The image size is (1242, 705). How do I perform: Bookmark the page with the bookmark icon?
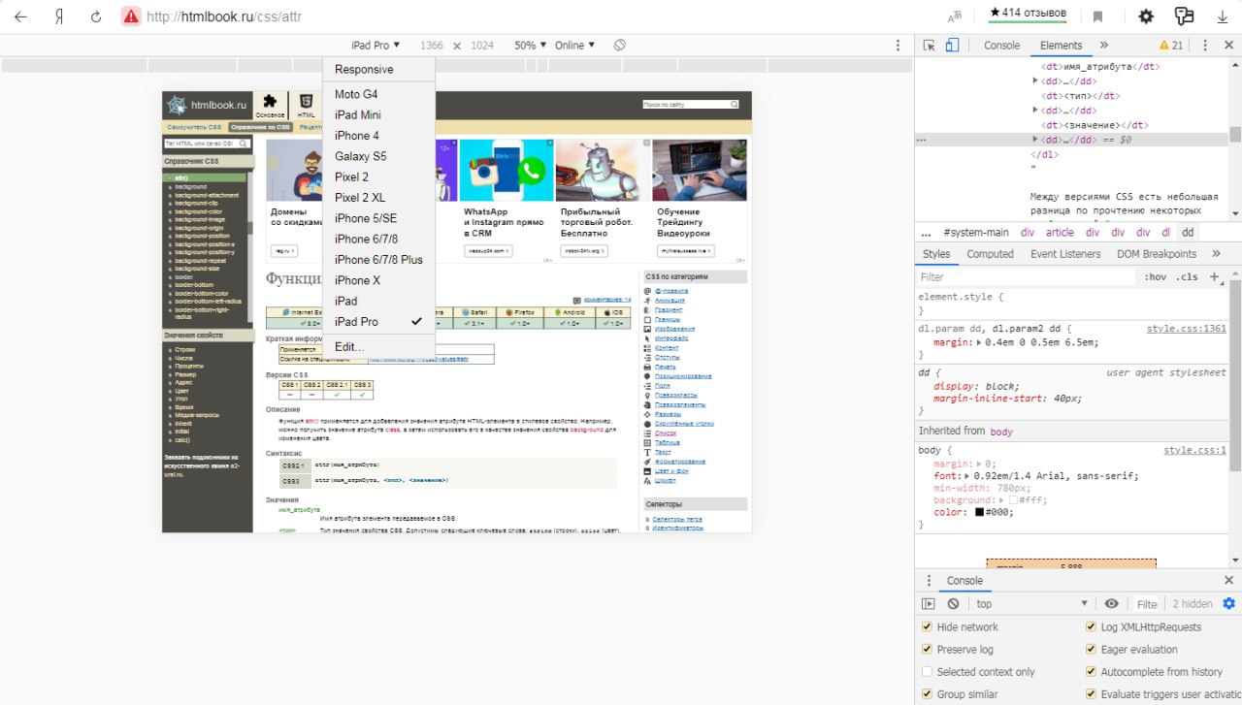(1097, 16)
